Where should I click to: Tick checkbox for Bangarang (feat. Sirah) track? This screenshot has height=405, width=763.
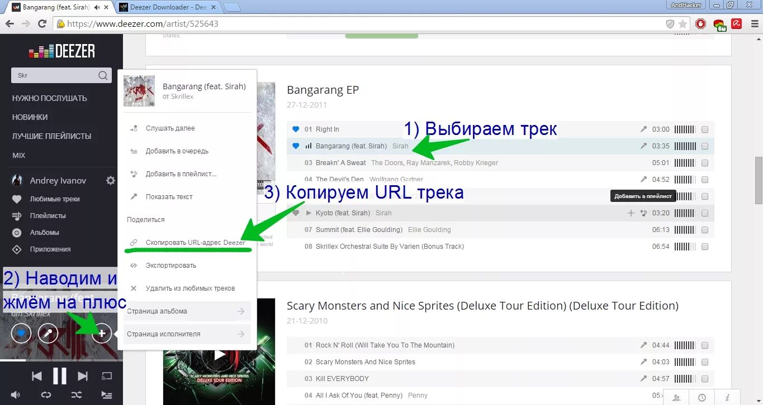click(705, 146)
